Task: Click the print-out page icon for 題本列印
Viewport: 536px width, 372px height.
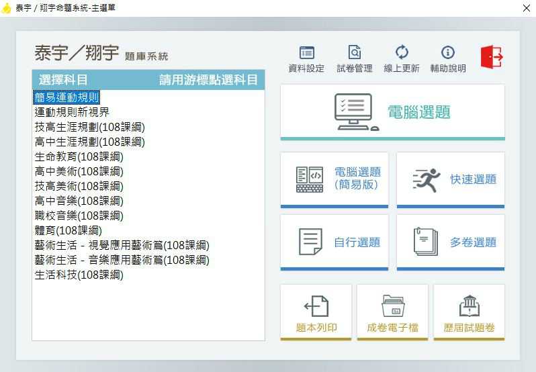Action: pyautogui.click(x=316, y=306)
